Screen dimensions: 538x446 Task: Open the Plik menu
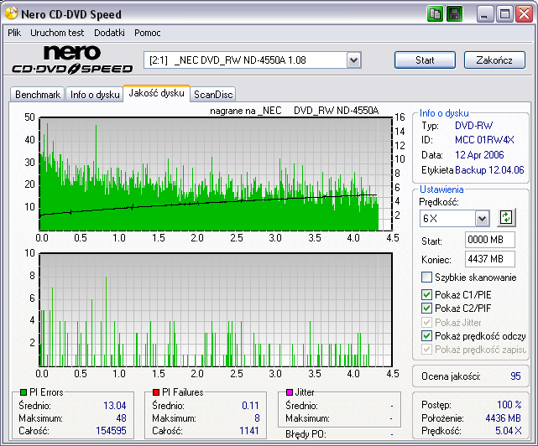click(14, 33)
